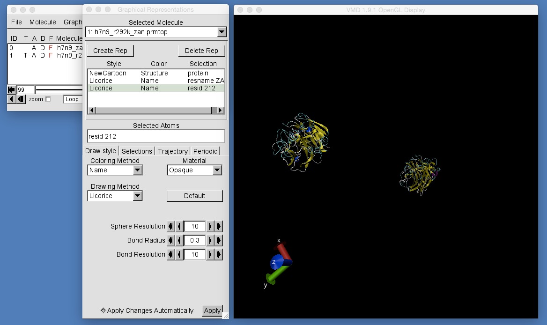Jump to trajectory start in VMD Main
This screenshot has height=325, width=547.
tap(11, 89)
